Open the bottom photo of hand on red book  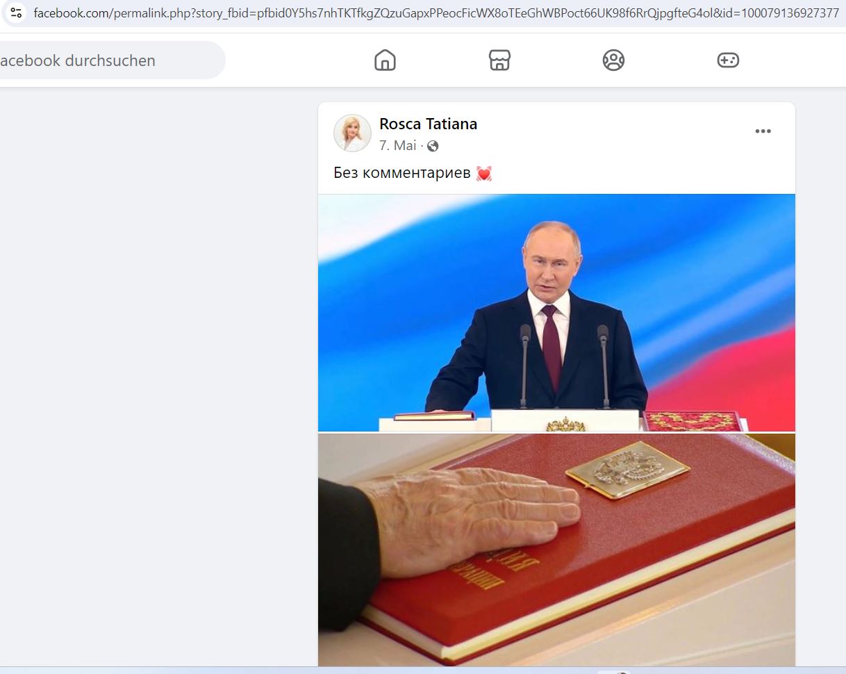coord(556,550)
